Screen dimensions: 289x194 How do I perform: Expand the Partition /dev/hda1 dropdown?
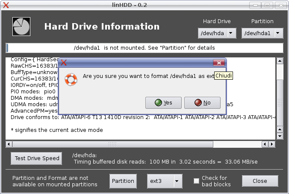[262, 33]
